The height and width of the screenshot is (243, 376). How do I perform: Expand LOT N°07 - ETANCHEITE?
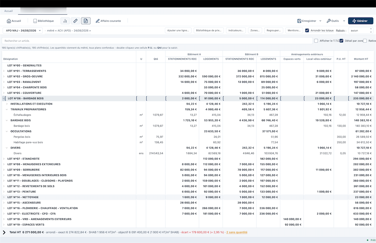(4, 159)
